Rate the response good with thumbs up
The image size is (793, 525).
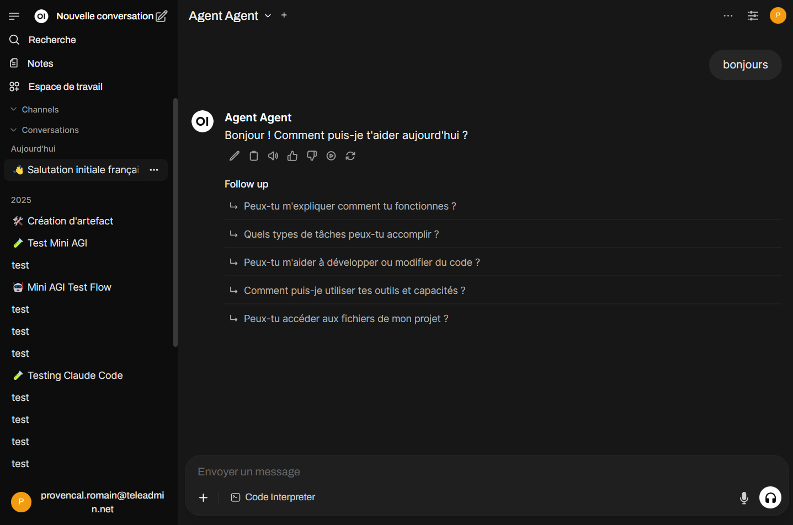(292, 156)
